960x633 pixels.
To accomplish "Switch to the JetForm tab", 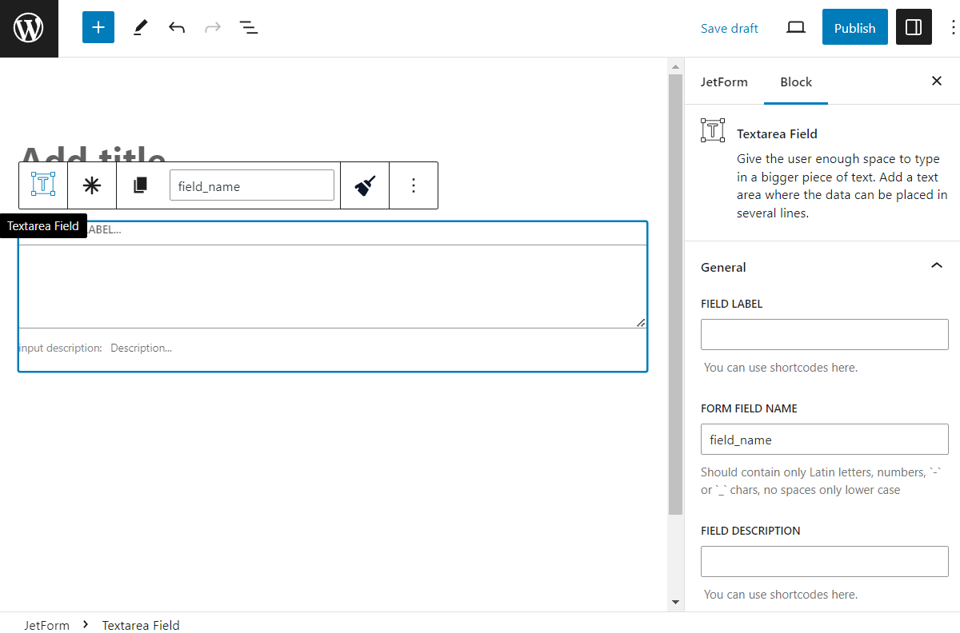I will [x=724, y=82].
